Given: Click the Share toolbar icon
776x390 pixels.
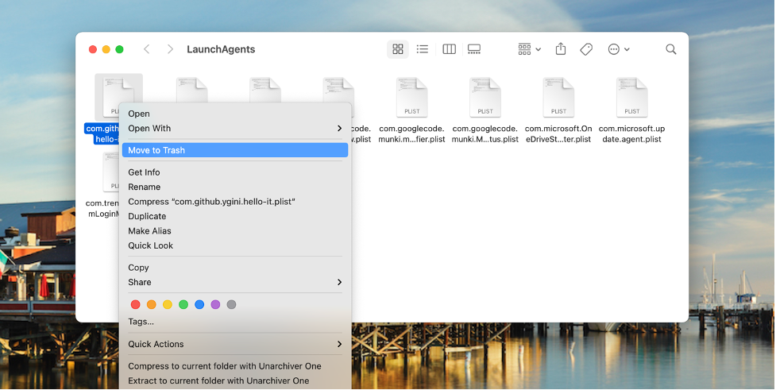Looking at the screenshot, I should (x=561, y=49).
